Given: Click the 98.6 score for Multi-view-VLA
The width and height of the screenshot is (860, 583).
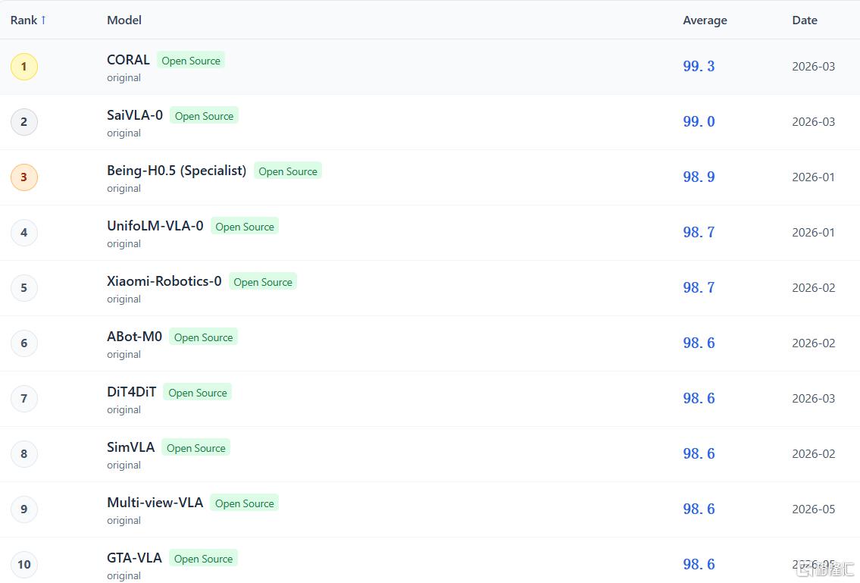Looking at the screenshot, I should tap(699, 509).
